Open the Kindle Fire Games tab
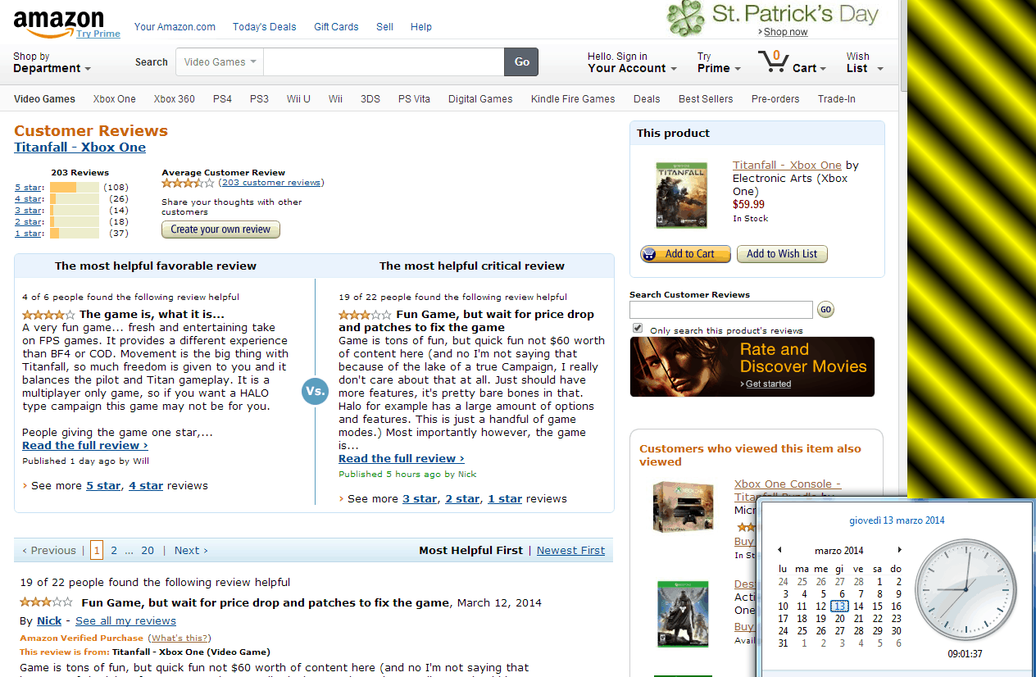Screen dimensions: 1036x677 tap(573, 99)
